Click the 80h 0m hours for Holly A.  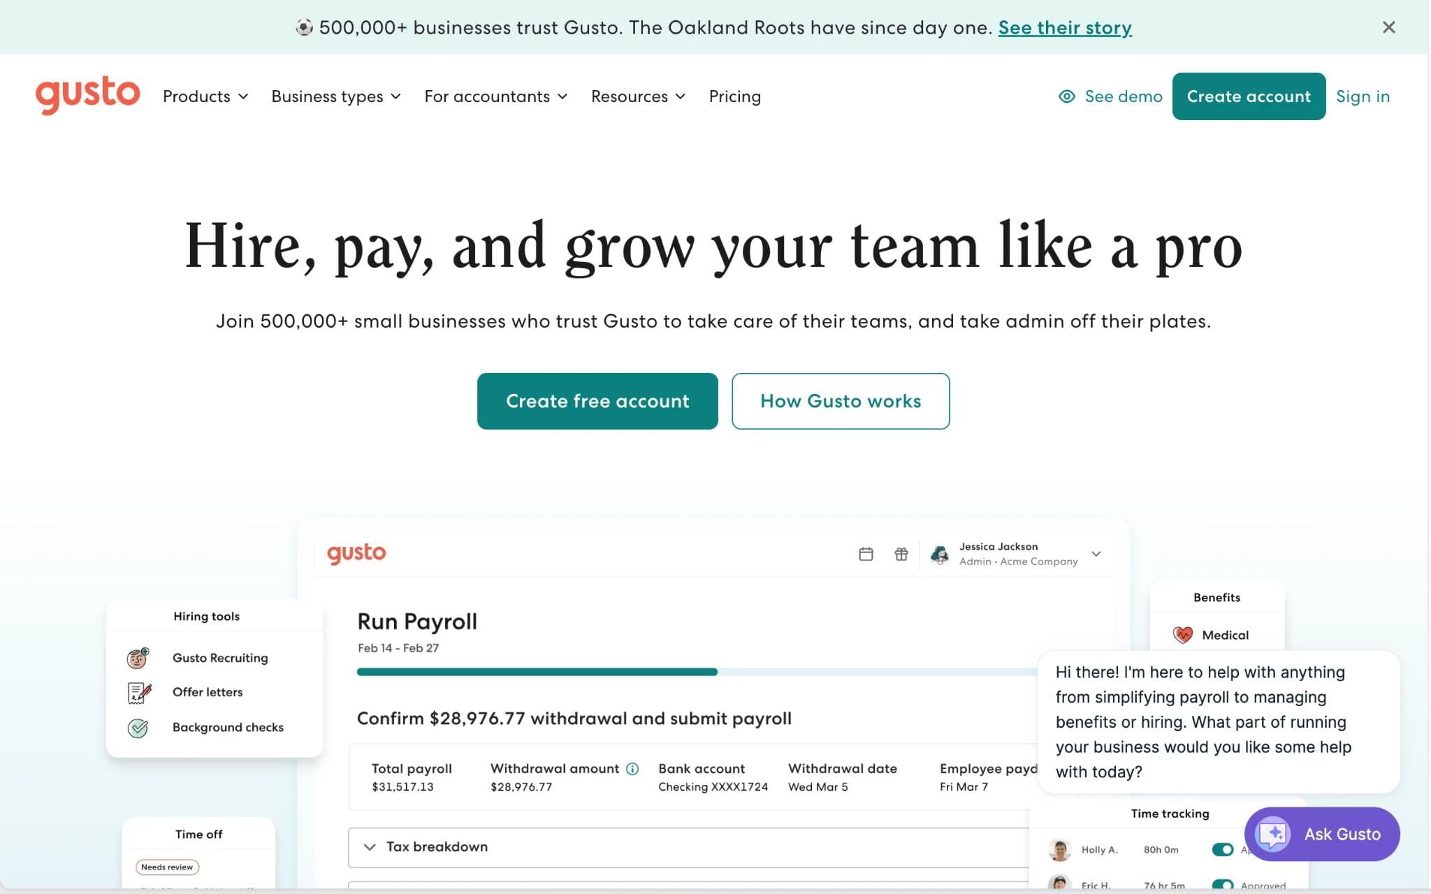tap(1161, 850)
